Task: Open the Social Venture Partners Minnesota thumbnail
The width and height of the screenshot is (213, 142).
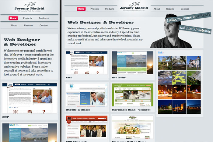Action: 87,127
